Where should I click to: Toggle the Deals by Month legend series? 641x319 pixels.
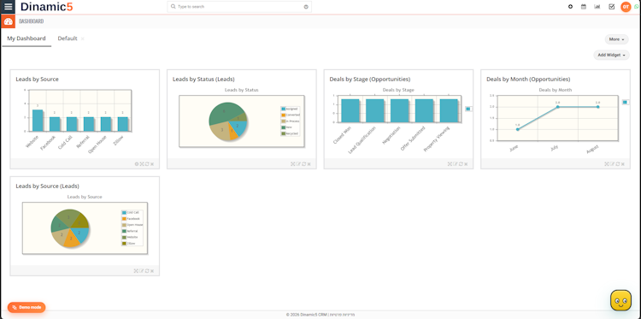(x=625, y=103)
